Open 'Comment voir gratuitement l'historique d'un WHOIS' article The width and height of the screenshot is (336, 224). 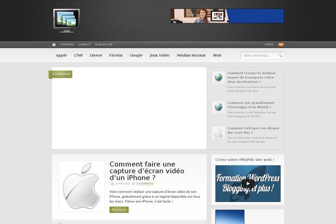251,105
